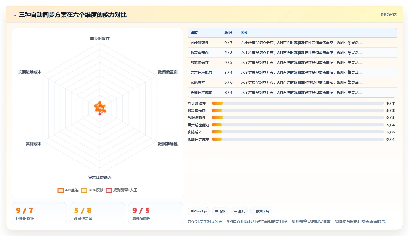The height and width of the screenshot is (236, 409).
Task: Click the 表格 chip
Action: point(220,211)
